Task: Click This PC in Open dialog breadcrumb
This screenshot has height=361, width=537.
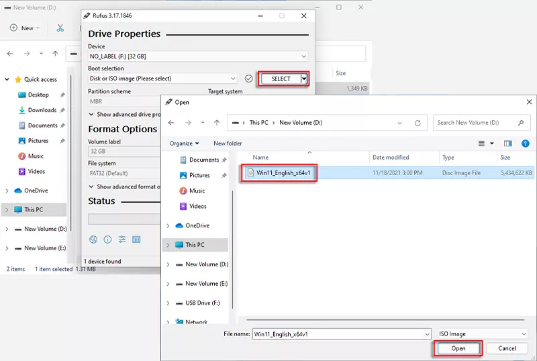Action: (258, 123)
